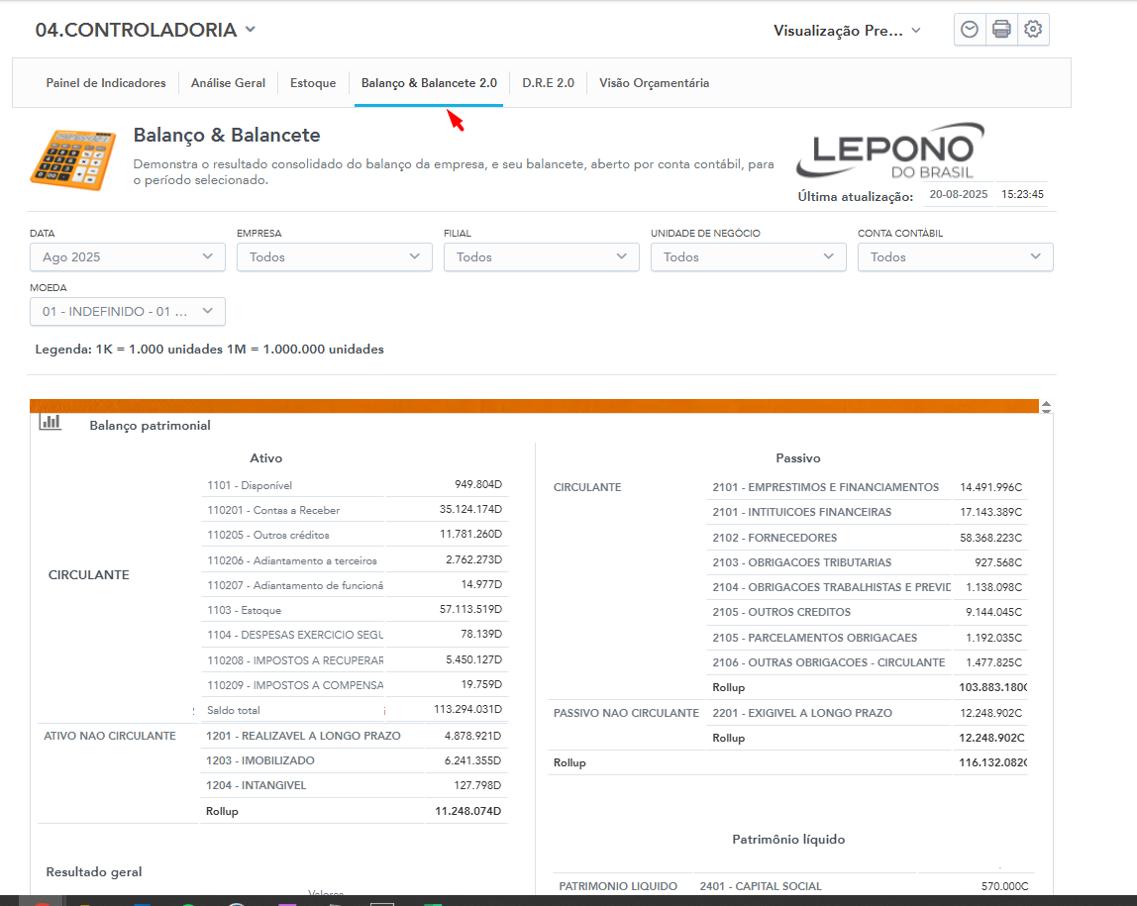Switch to the Painel de Indicadores tab
This screenshot has height=906, width=1137.
click(106, 83)
